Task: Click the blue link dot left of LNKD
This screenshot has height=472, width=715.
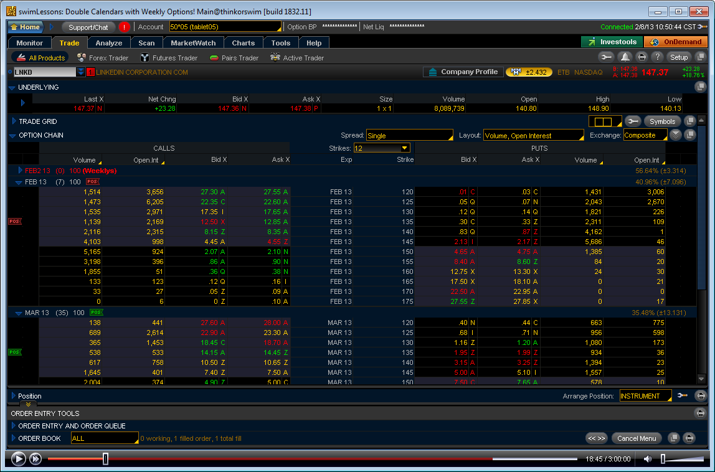Action: 10,72
